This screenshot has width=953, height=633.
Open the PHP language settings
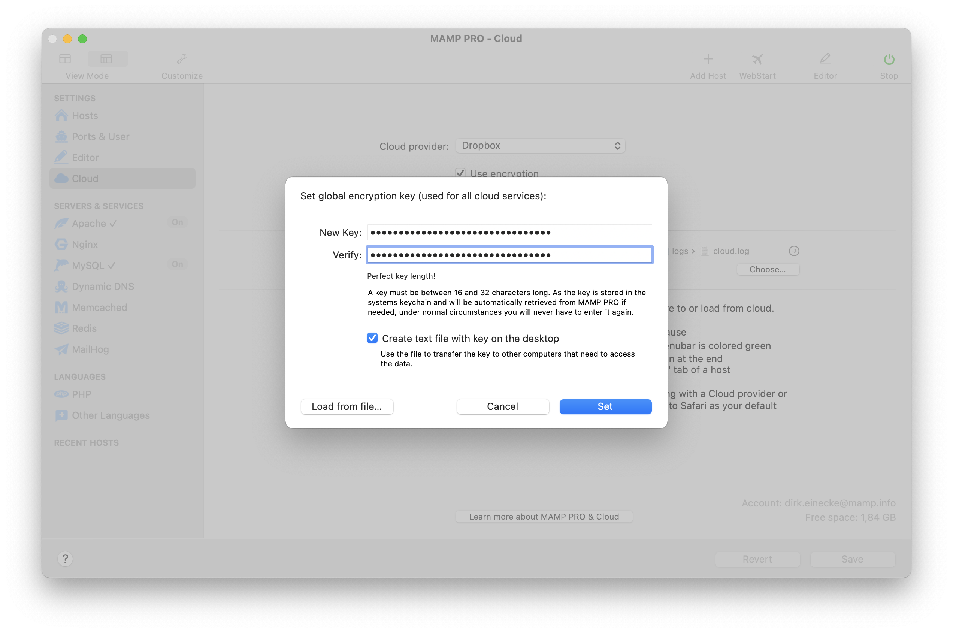(x=81, y=394)
